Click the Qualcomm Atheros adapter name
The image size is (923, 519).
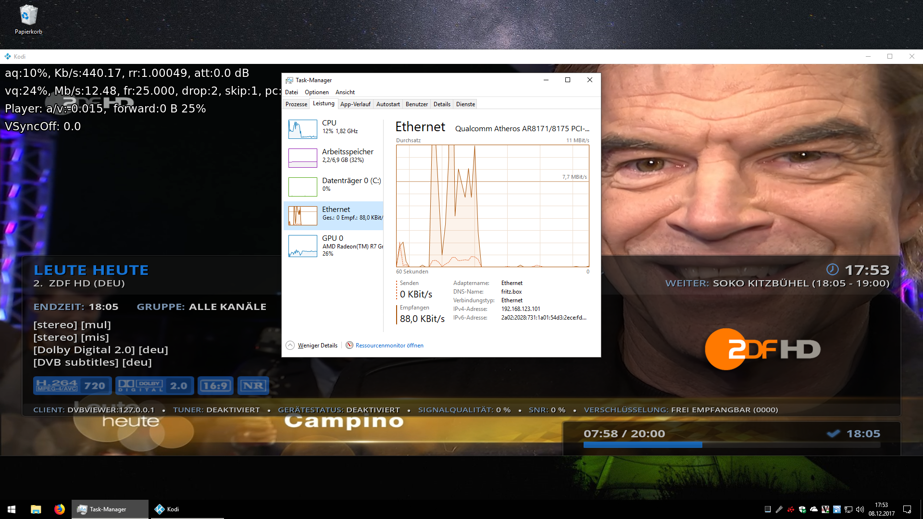tap(522, 128)
